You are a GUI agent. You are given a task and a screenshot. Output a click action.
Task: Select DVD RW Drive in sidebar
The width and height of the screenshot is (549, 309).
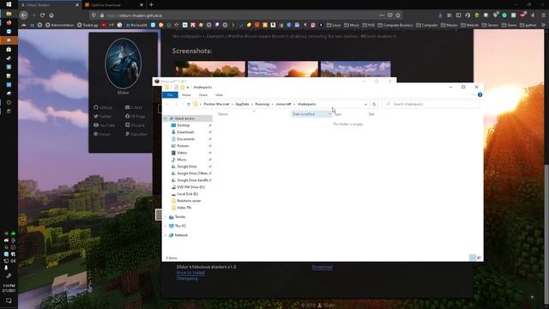[x=190, y=187]
